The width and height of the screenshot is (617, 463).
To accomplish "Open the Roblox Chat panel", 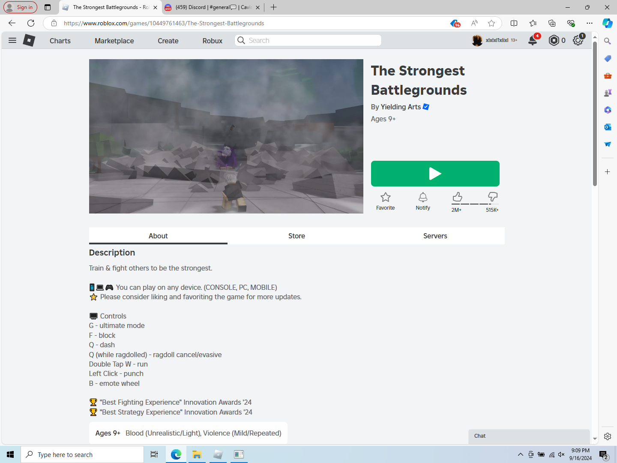I will point(529,436).
